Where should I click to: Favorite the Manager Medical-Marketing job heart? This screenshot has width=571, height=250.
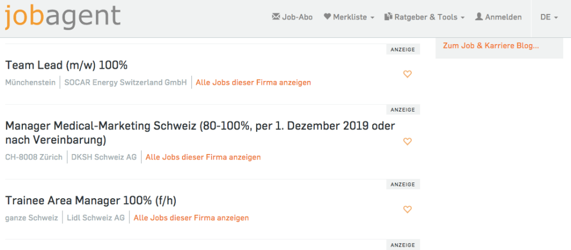point(407,142)
